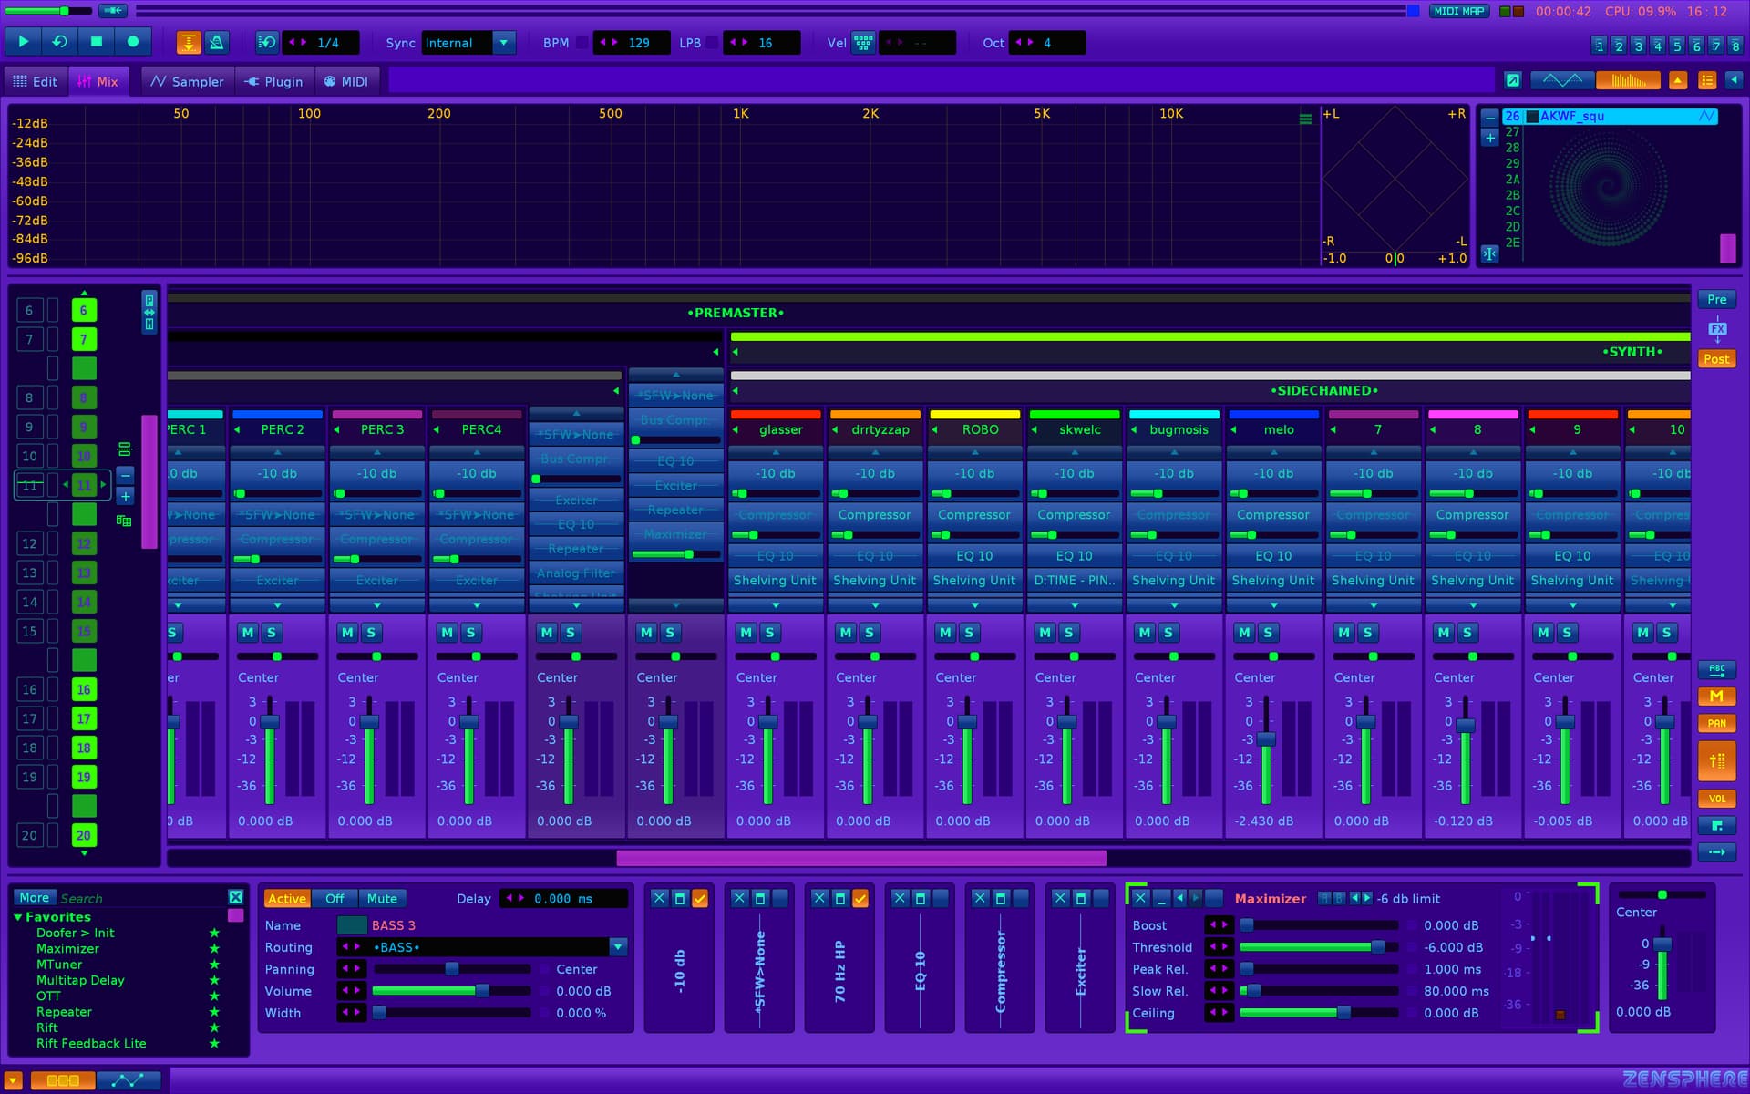Click the MIDI MAP button
The image size is (1750, 1094).
click(x=1459, y=11)
